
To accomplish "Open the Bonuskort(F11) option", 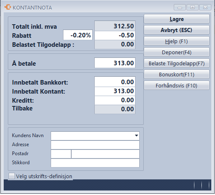I will pos(177,74).
